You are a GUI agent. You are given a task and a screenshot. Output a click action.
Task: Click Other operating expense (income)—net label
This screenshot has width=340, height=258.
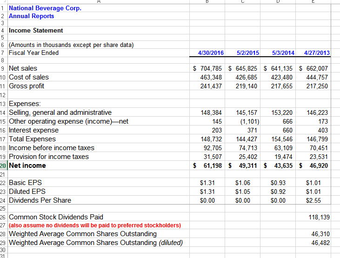click(x=68, y=121)
